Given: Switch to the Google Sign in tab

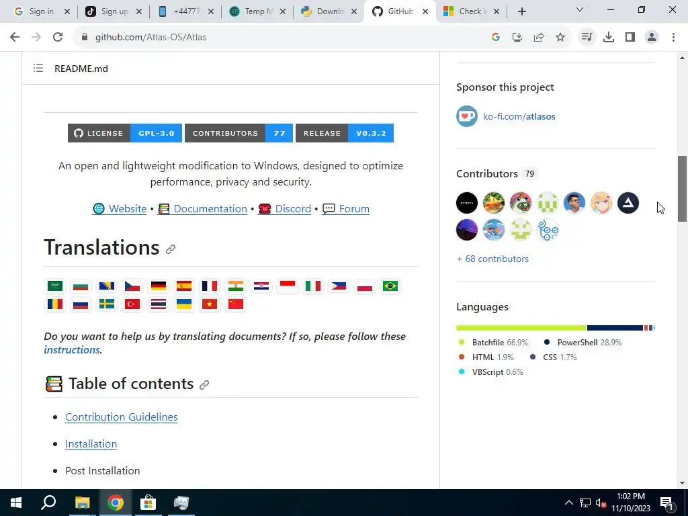Looking at the screenshot, I should pyautogui.click(x=42, y=11).
